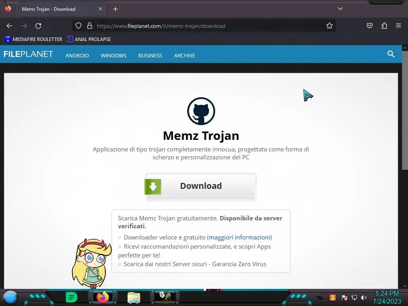Click the green download arrow icon
Viewport: 408px width, 306px height.
tap(153, 186)
